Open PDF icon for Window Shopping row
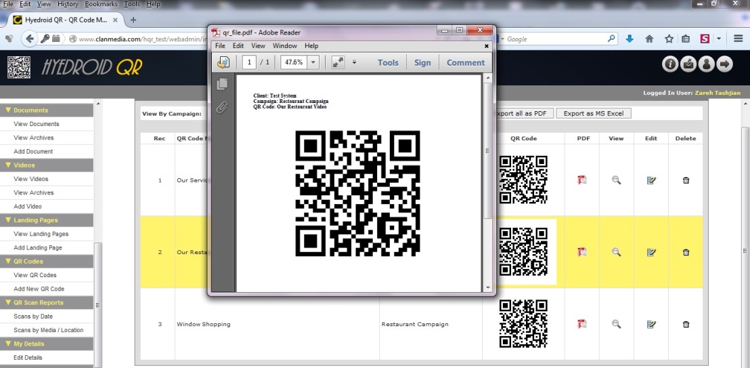This screenshot has width=750, height=368. click(581, 324)
